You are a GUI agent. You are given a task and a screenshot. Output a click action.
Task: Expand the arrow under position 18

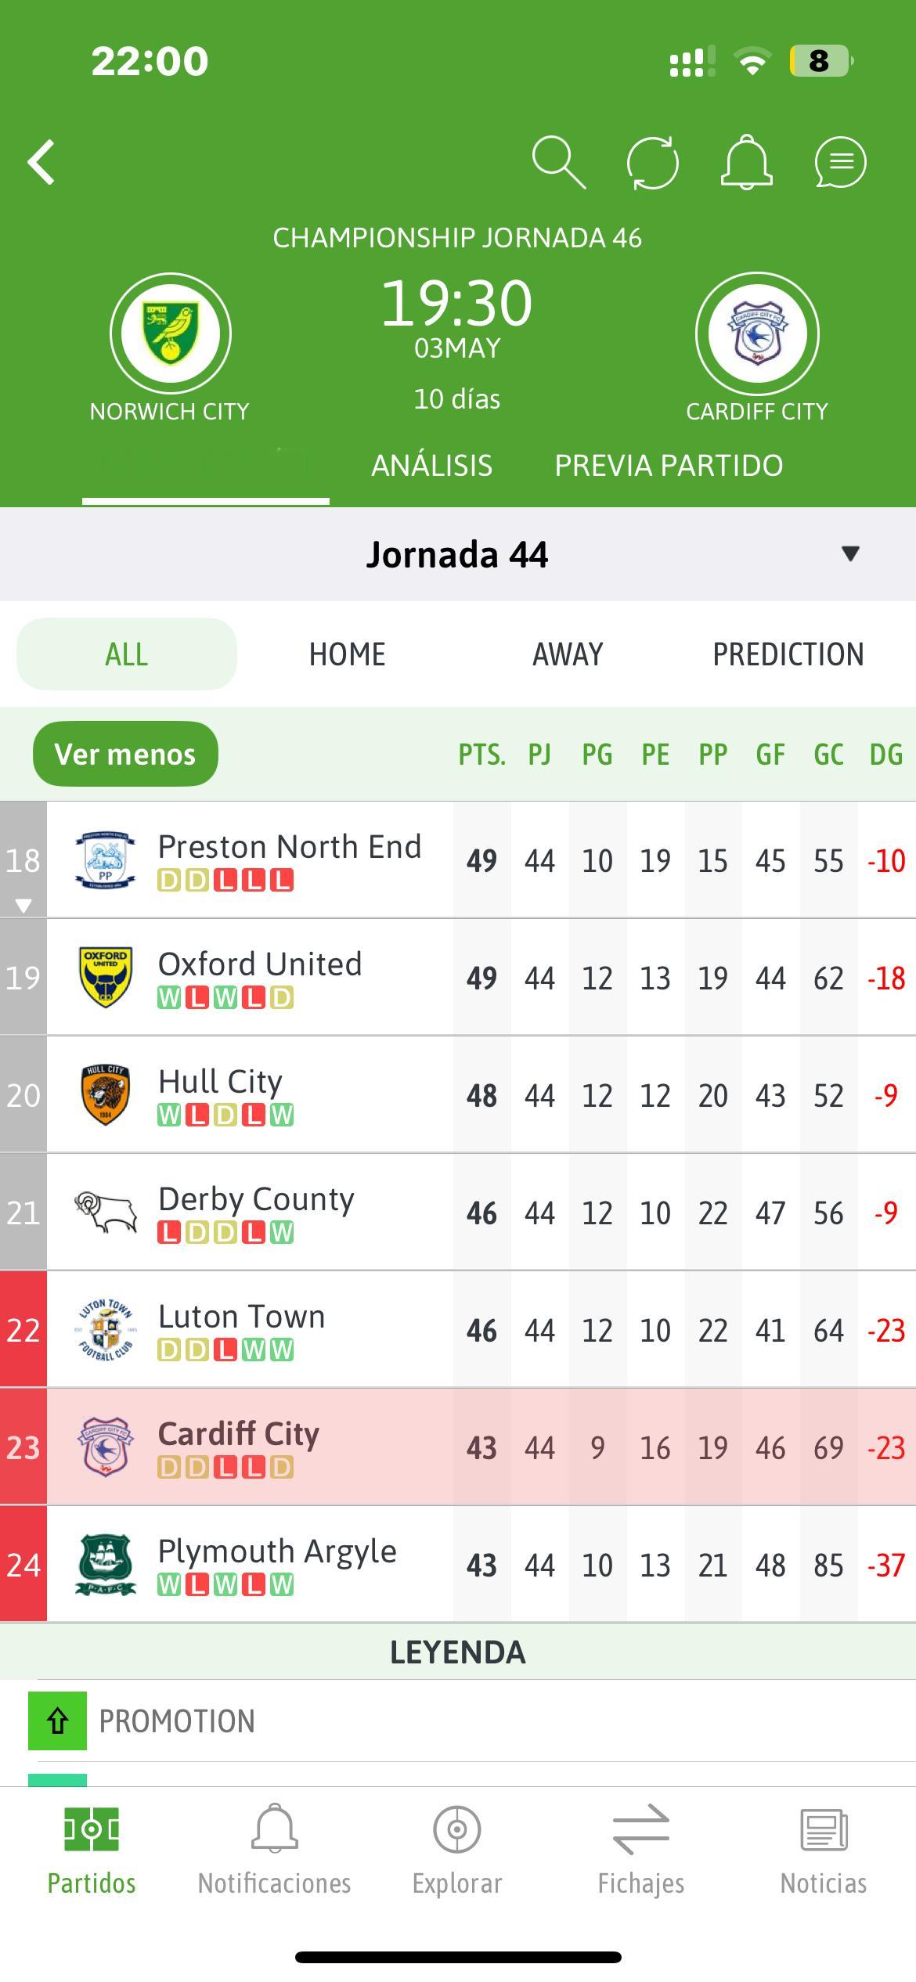(x=23, y=906)
